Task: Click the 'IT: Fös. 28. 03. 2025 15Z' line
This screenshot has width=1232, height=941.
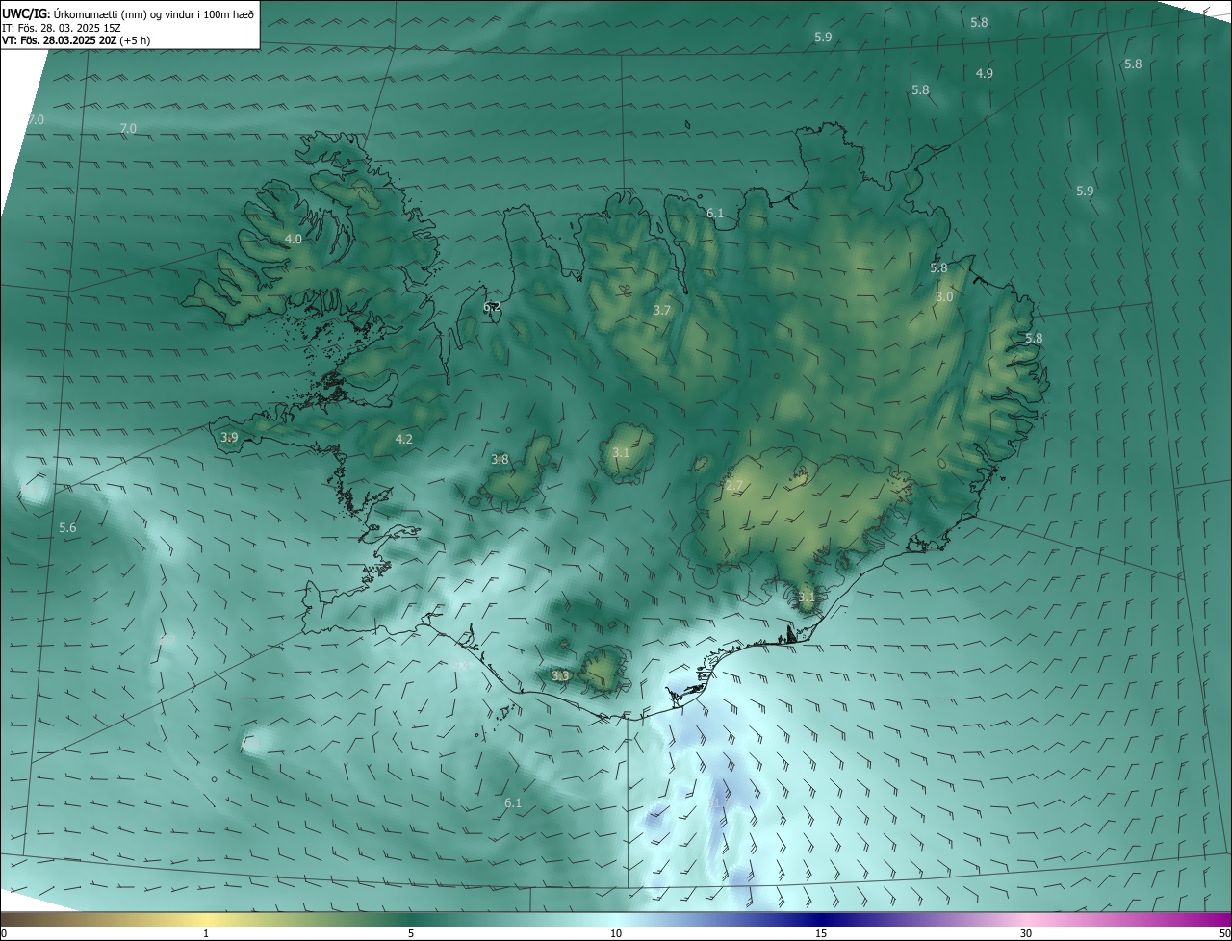Action: tap(62, 28)
